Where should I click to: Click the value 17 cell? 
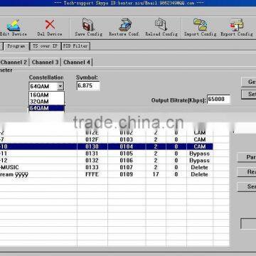(156, 174)
